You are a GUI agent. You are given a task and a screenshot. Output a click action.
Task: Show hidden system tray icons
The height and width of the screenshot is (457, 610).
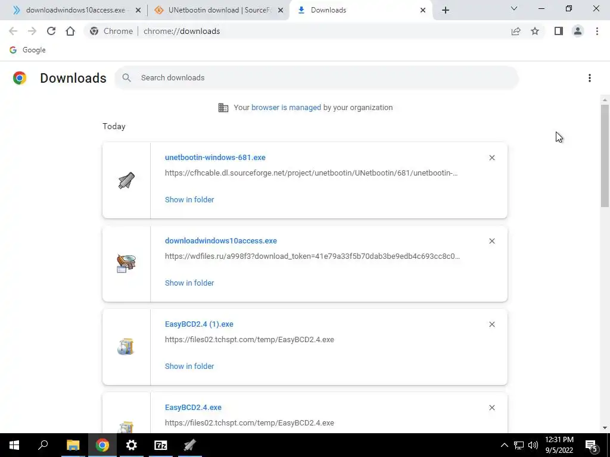tap(504, 445)
